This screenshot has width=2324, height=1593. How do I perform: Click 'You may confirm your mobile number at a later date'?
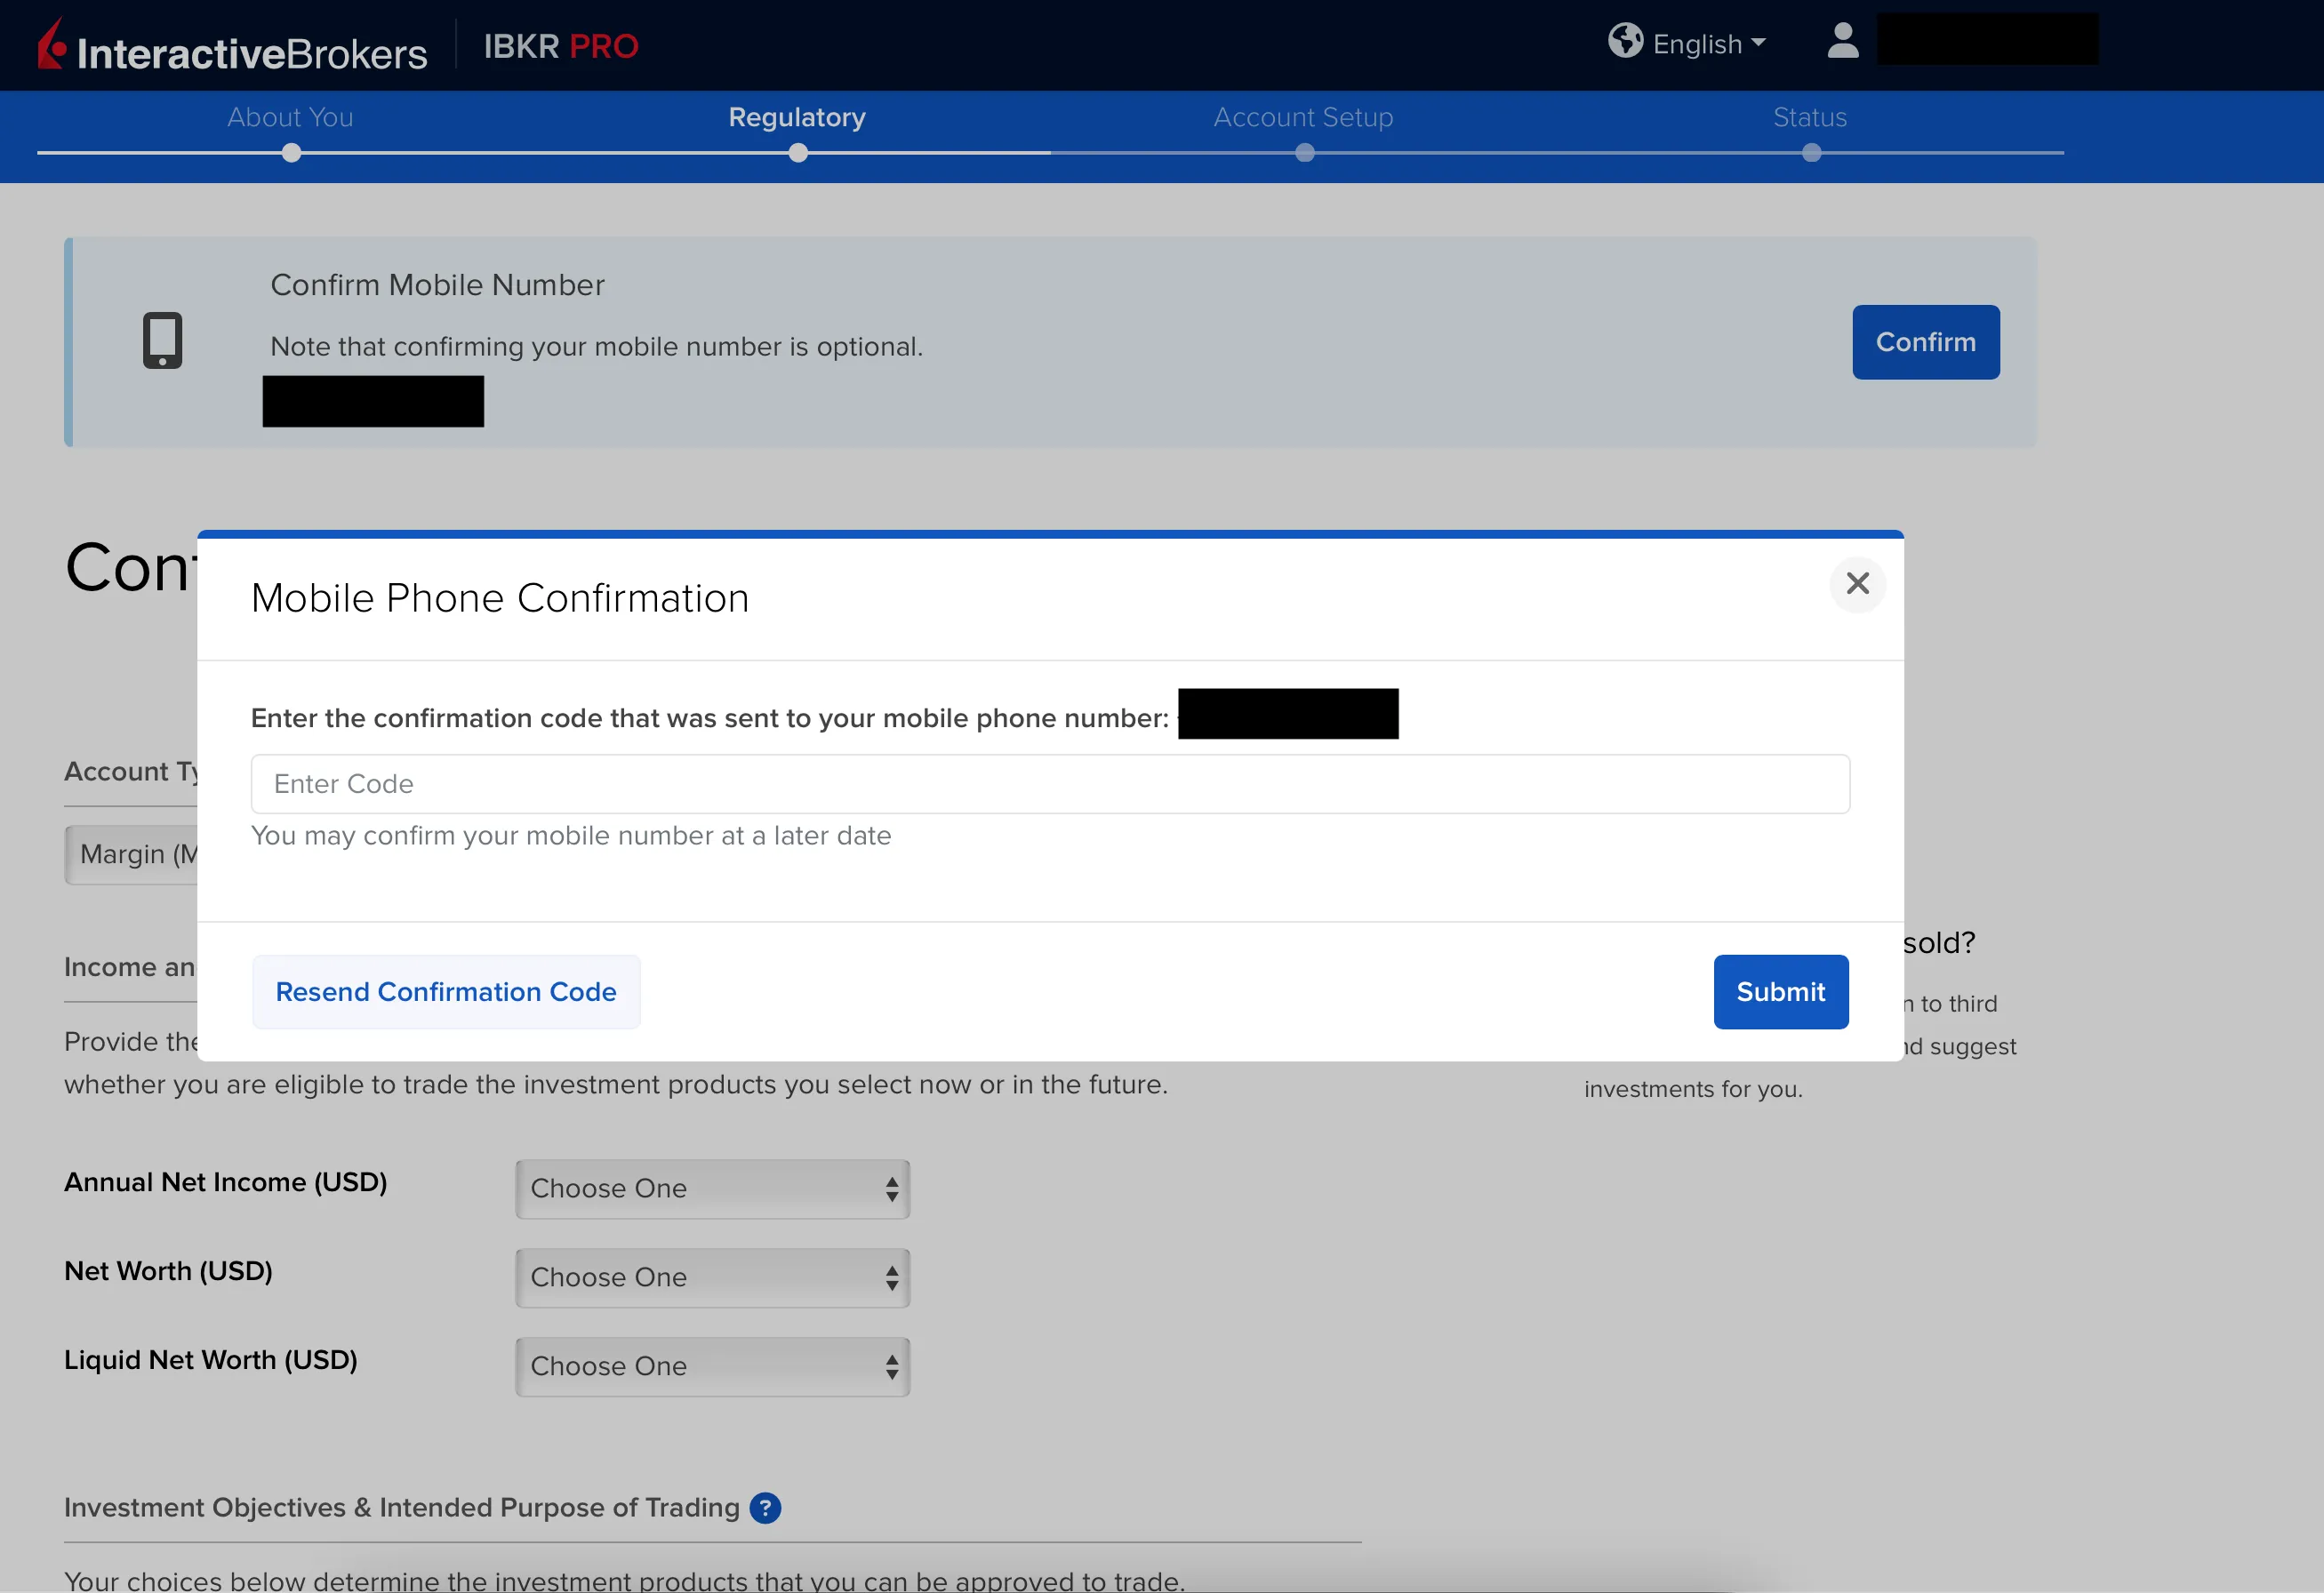571,836
